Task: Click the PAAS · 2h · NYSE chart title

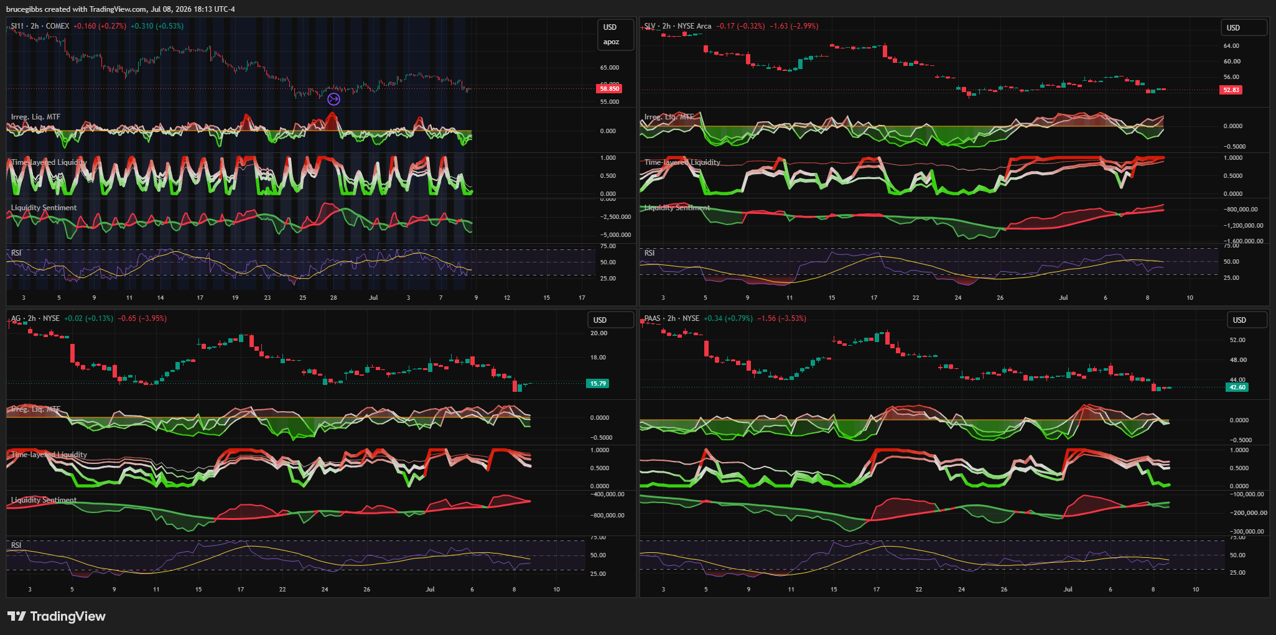Action: [672, 318]
